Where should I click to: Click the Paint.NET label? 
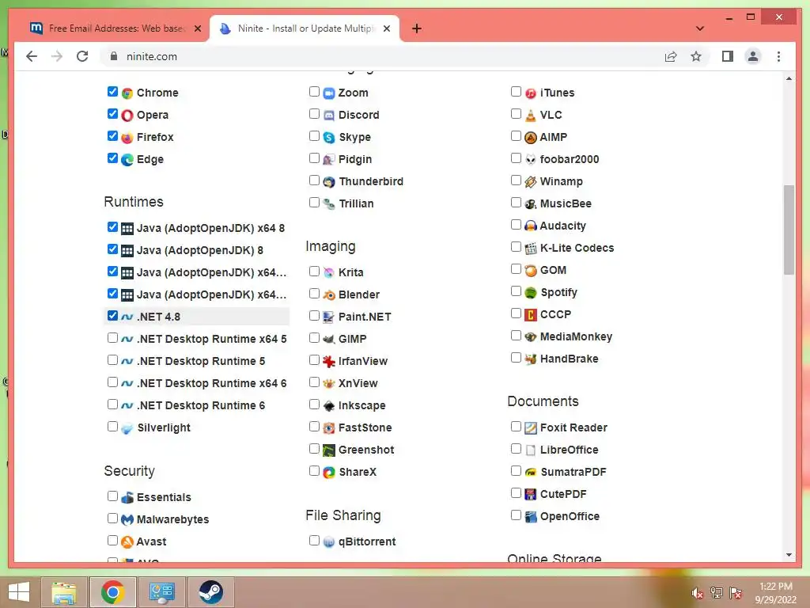pyautogui.click(x=364, y=317)
